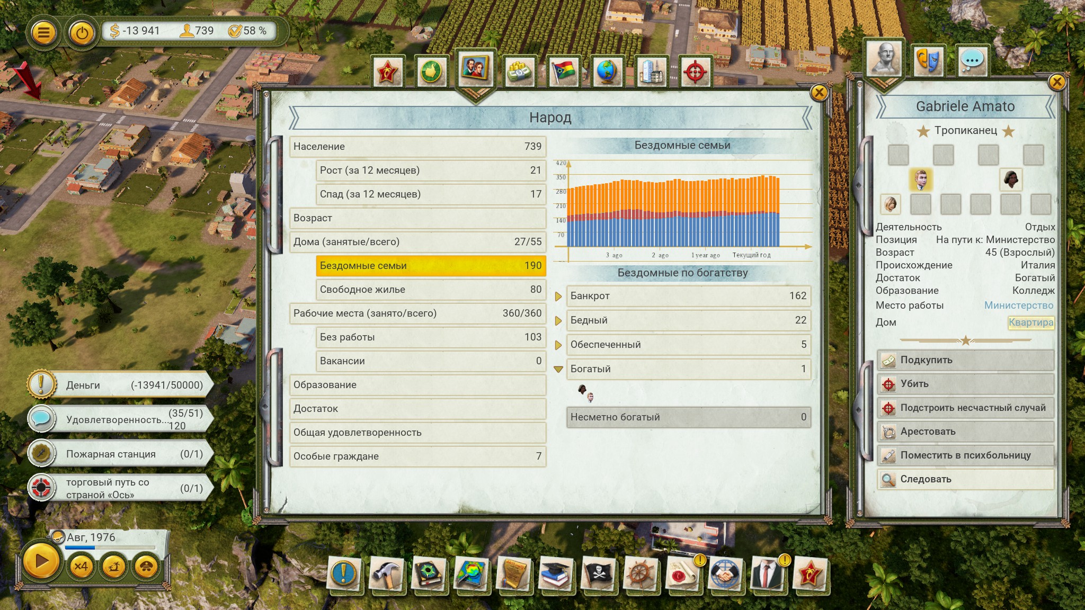Select Рост (за 12 месяцев) row

tap(431, 171)
